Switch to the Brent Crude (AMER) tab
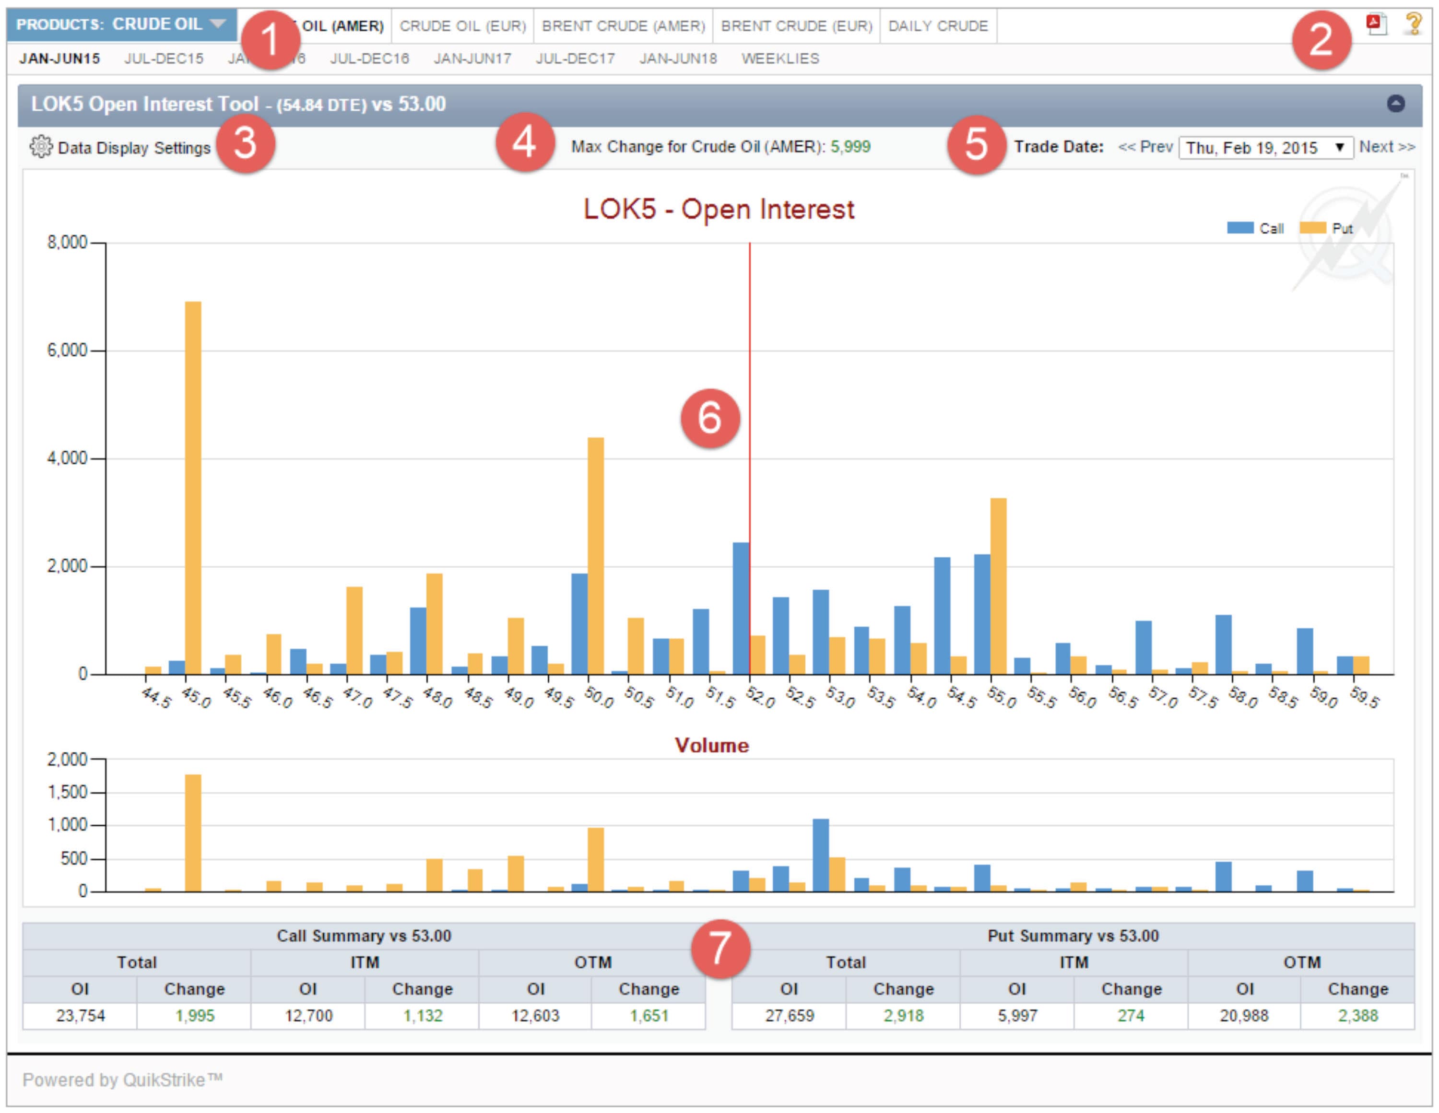 [x=623, y=26]
